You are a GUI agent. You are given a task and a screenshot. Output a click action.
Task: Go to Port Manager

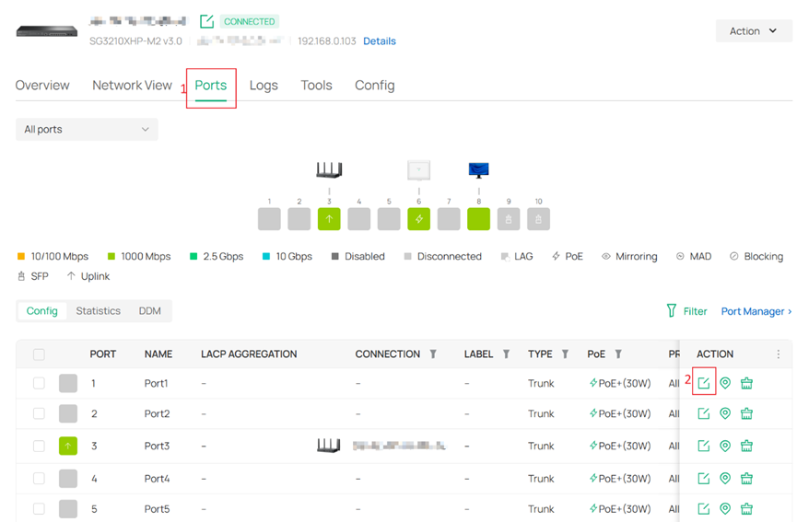pos(756,311)
